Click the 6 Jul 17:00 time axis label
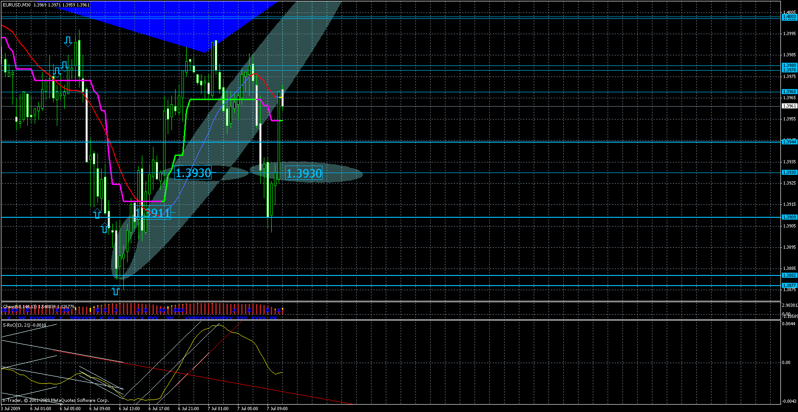Image resolution: width=798 pixels, height=412 pixels. (159, 408)
